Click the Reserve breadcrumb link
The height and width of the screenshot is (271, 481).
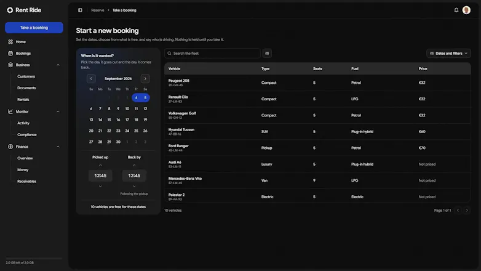coord(98,10)
